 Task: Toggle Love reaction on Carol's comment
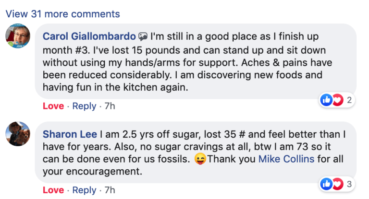tap(53, 106)
